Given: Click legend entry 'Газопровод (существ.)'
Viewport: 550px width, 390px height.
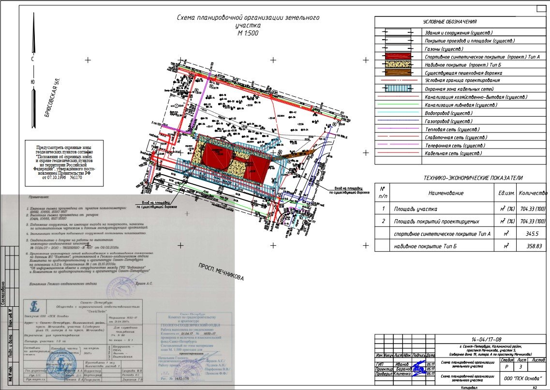Looking at the screenshot, I should (448, 121).
